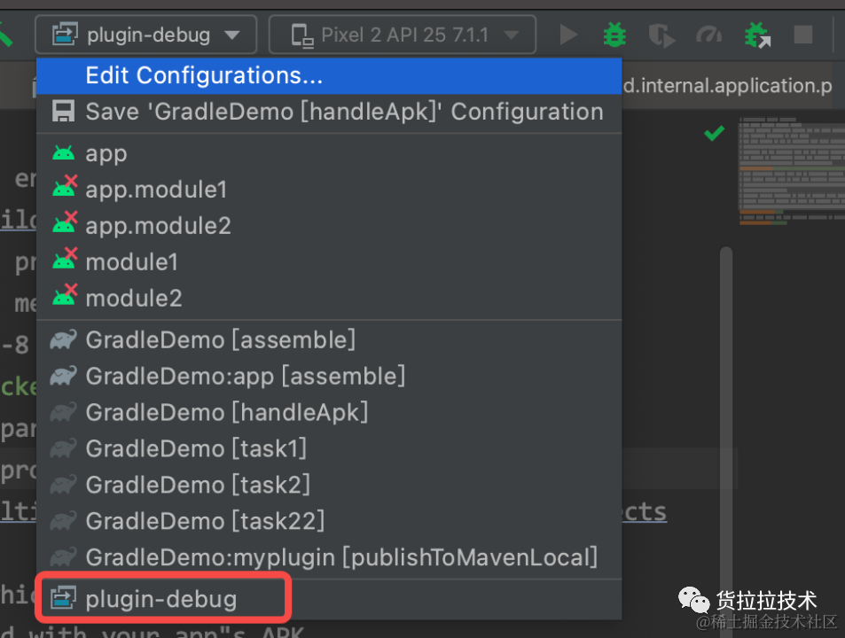Open the plugin-debug run configuration dropdown

(x=146, y=35)
